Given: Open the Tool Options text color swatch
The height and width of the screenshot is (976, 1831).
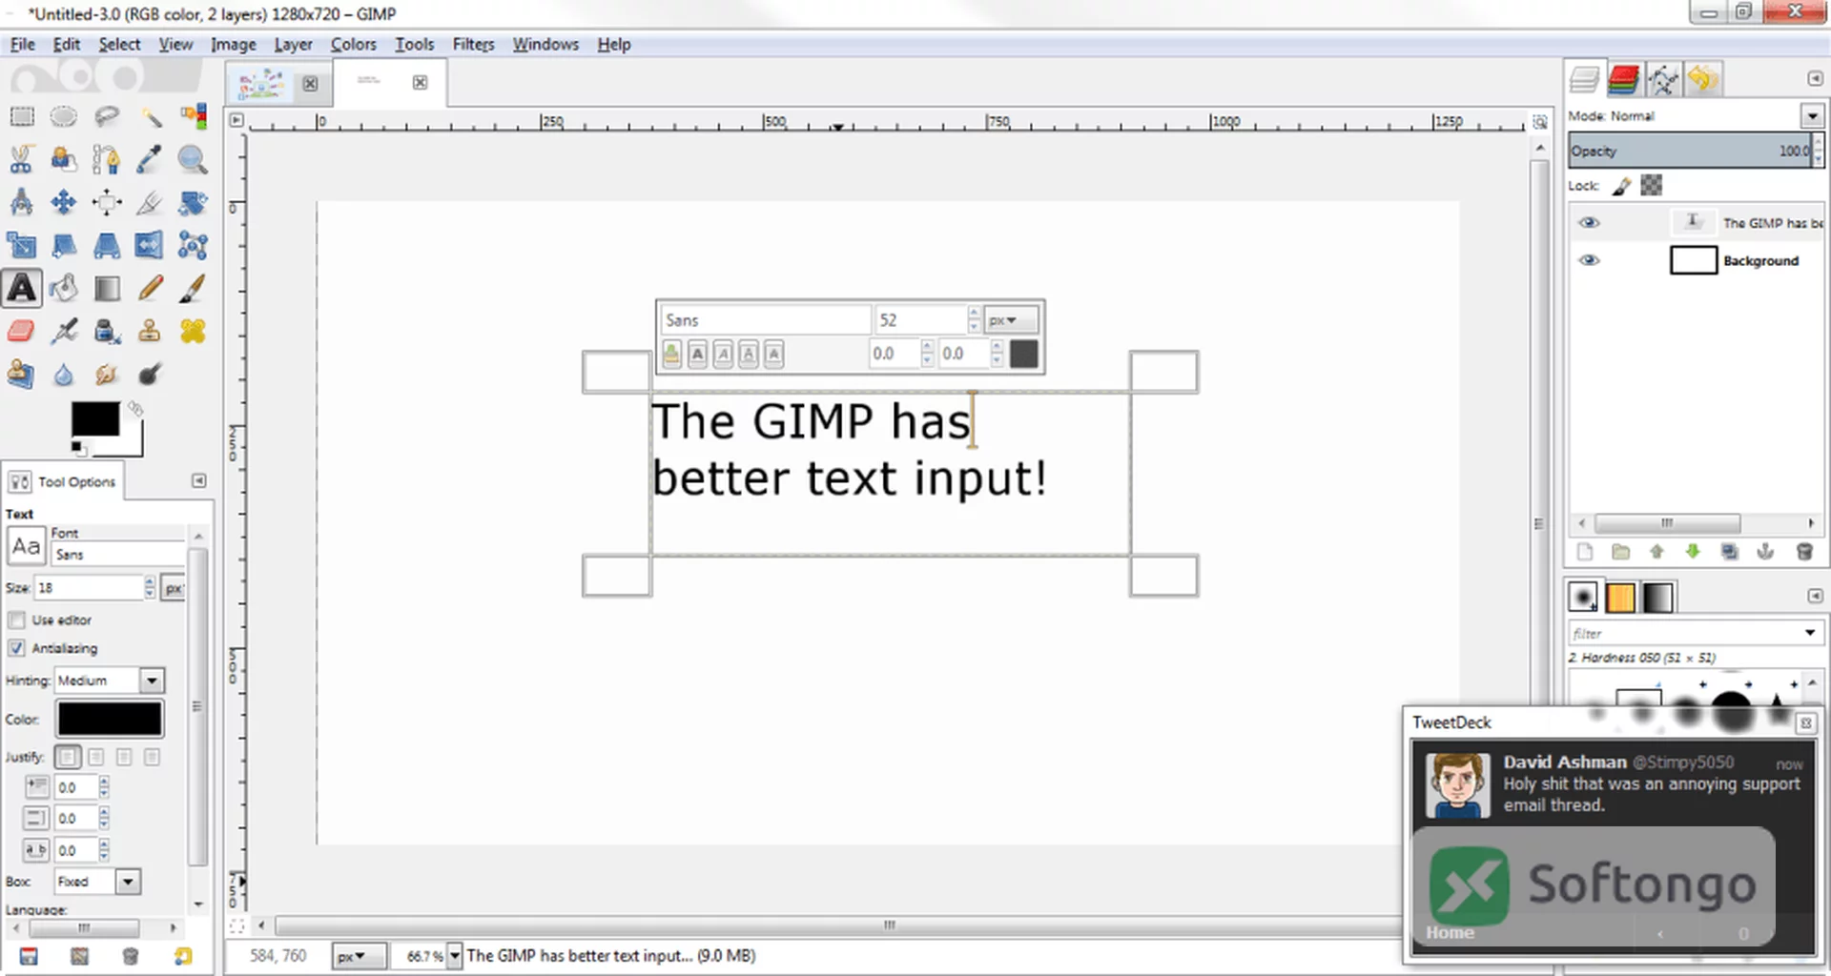Looking at the screenshot, I should point(110,720).
